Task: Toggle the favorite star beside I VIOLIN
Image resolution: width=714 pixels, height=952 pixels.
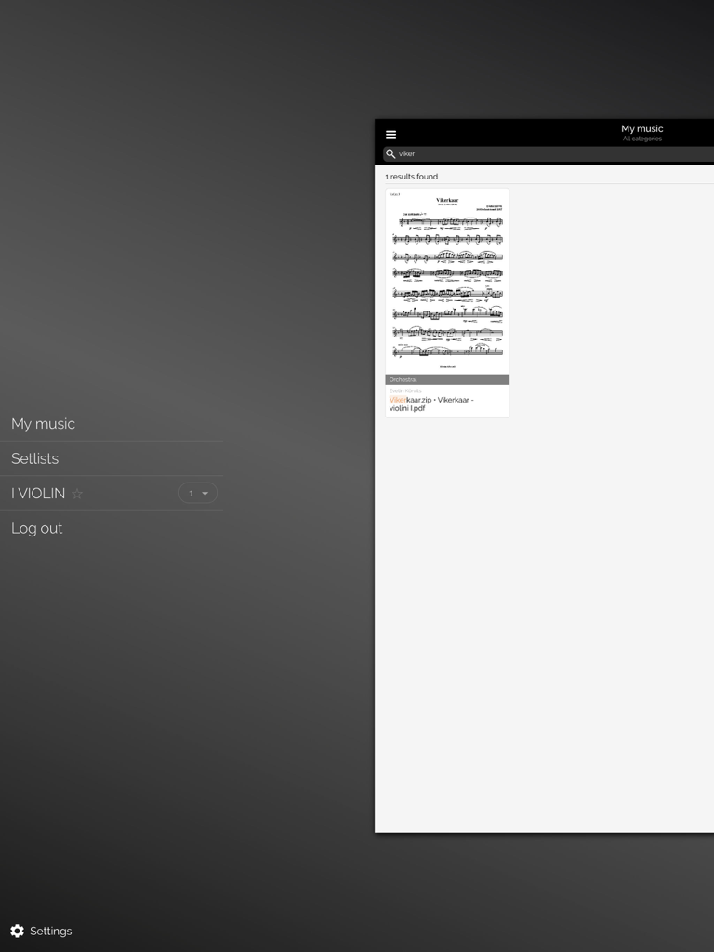Action: pyautogui.click(x=77, y=494)
